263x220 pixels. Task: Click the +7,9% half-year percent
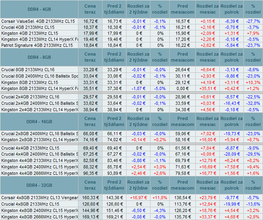coord(253,33)
